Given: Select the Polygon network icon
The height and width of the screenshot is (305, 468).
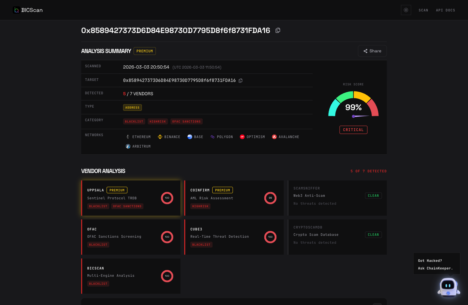Looking at the screenshot, I should coord(212,136).
